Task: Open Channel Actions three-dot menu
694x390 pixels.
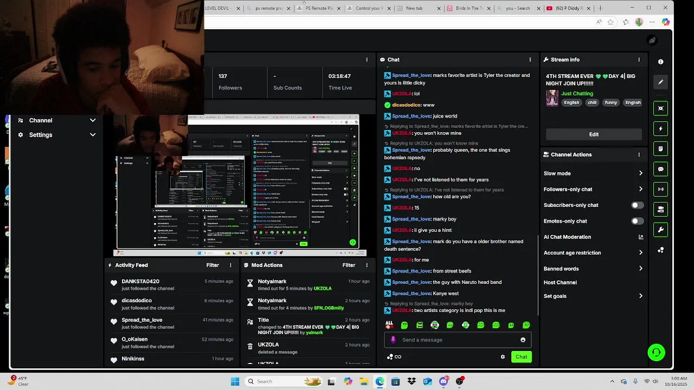Action: [x=639, y=154]
